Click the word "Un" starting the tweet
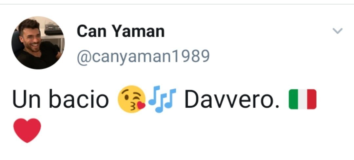This screenshot has height=160, width=354. point(27,99)
